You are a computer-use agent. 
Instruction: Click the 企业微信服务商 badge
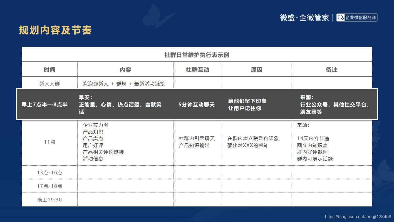coord(357,18)
